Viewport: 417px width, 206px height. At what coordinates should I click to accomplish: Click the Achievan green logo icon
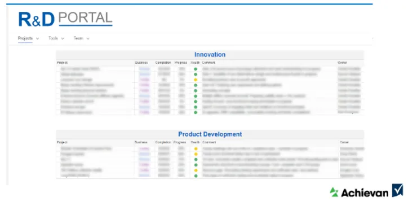[334, 192]
